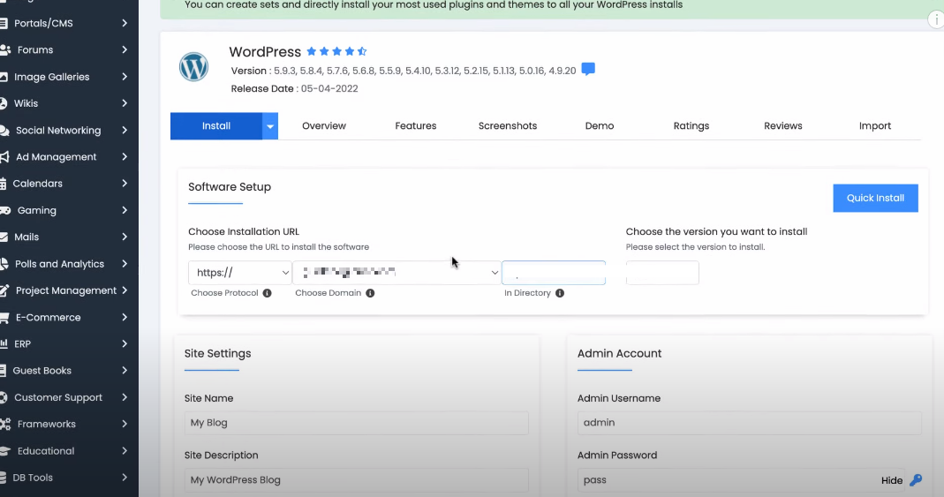Viewport: 944px width, 497px height.
Task: Click the Image Galleries icon
Action: 4,77
